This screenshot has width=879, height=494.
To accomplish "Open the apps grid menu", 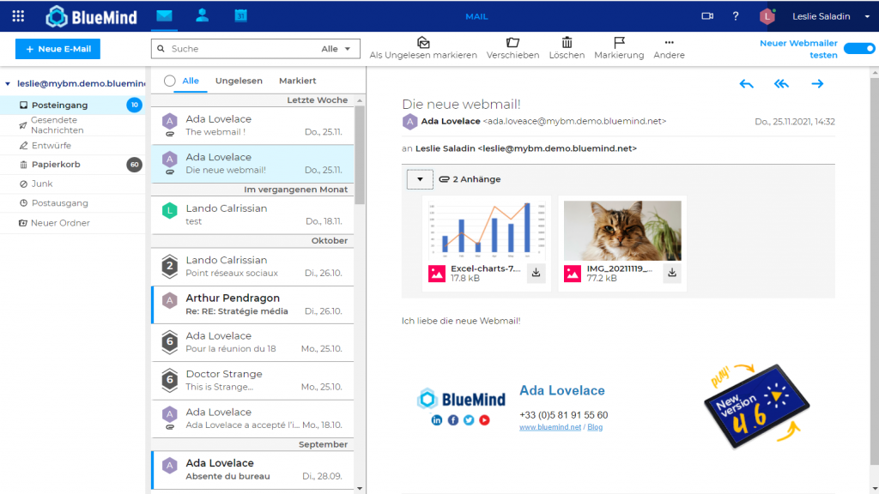I will pos(18,15).
